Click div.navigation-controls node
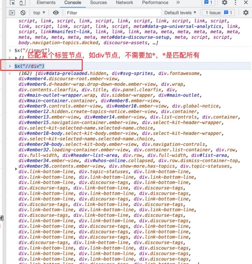This screenshot has width=252, height=264. 174,145
